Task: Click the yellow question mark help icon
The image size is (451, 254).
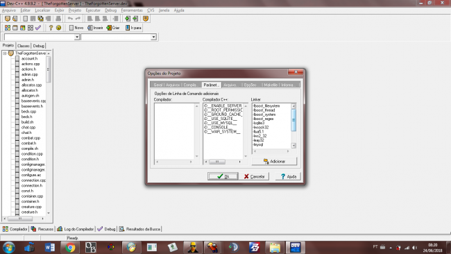Action: coord(51,28)
